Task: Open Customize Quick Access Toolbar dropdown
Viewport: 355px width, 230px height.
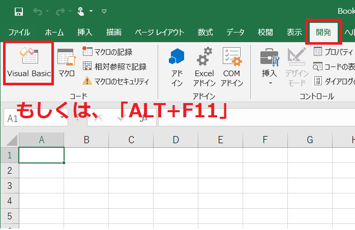Action: (104, 11)
